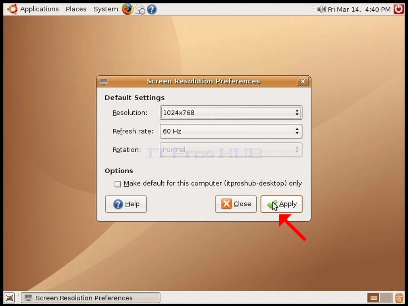Click the red power quit icon
Viewport: 408px width, 306px height.
(x=398, y=9)
